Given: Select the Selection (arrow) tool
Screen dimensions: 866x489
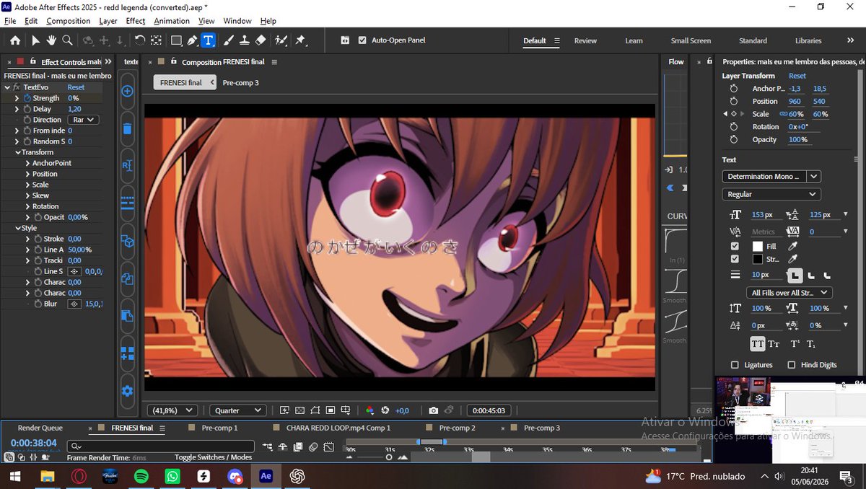Looking at the screenshot, I should click(x=35, y=40).
